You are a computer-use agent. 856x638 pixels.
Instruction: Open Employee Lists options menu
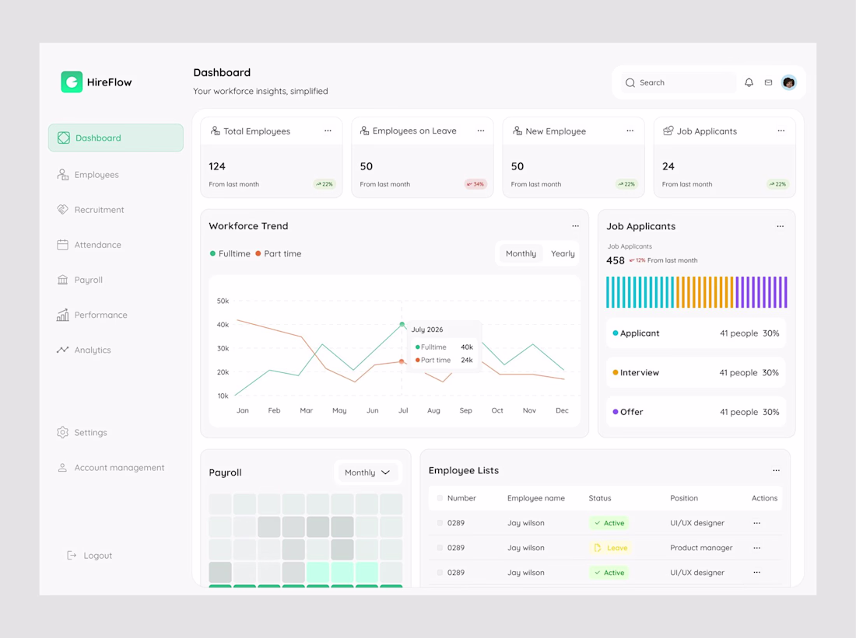[777, 471]
